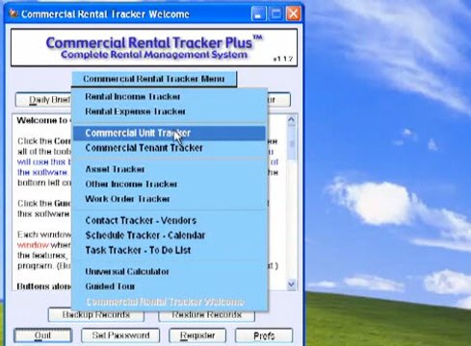The width and height of the screenshot is (471, 346).
Task: Click the Backup Records button
Action: pyautogui.click(x=96, y=315)
